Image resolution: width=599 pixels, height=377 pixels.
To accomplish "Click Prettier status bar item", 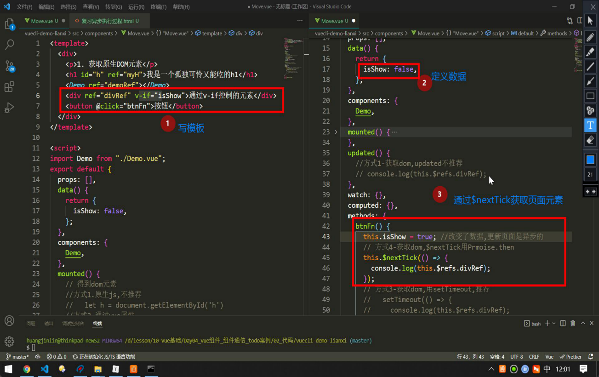I will click(x=570, y=357).
